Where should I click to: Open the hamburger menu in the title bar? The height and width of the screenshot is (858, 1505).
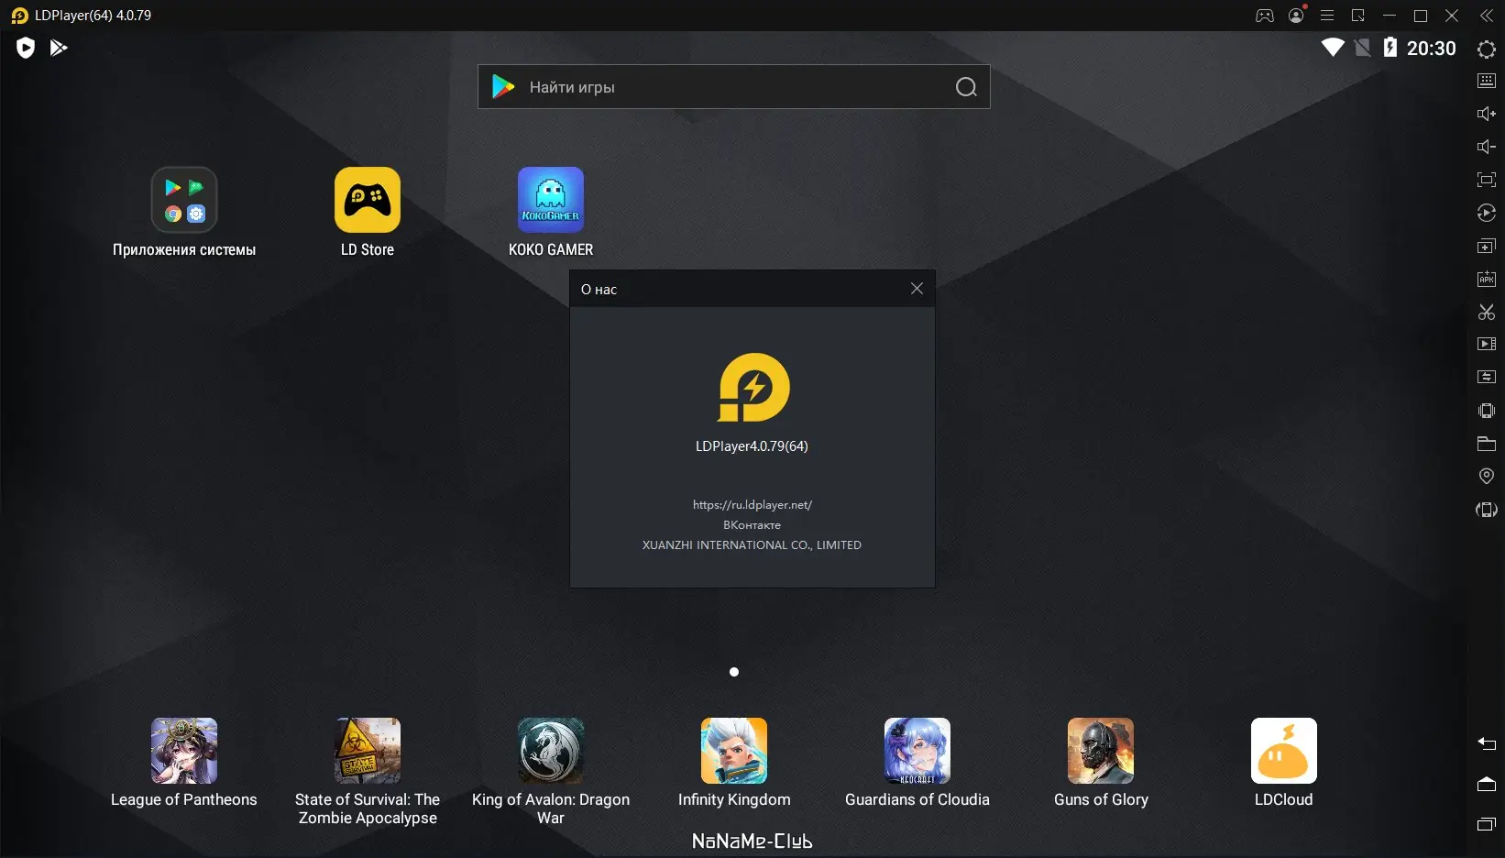[1327, 16]
